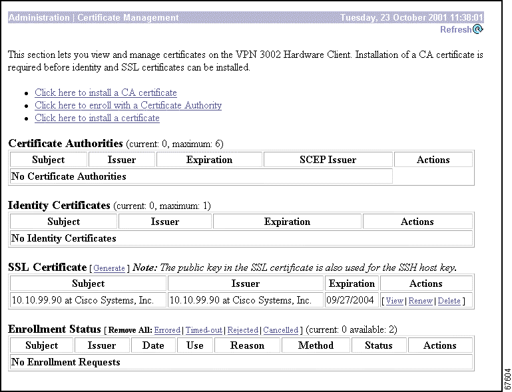Click the SCEP Issuer column header
Screen dimensions: 512x392
pyautogui.click(x=328, y=160)
